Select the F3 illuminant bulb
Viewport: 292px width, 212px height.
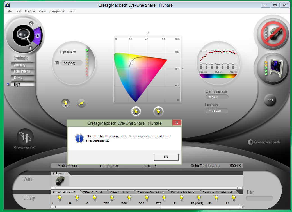coord(216,198)
